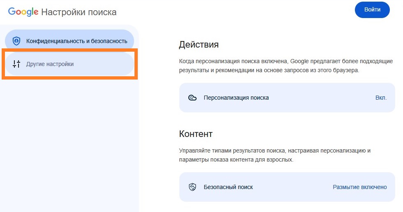Viewport: 403px width, 212px height.
Task: Click the Действия section heading
Action: (x=199, y=44)
